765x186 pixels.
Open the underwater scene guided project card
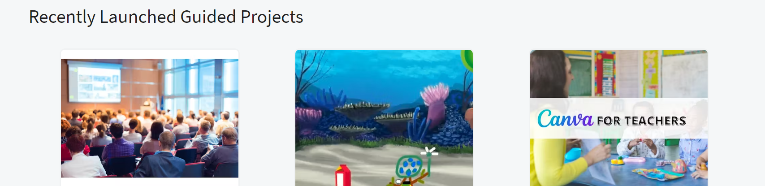coord(384,118)
